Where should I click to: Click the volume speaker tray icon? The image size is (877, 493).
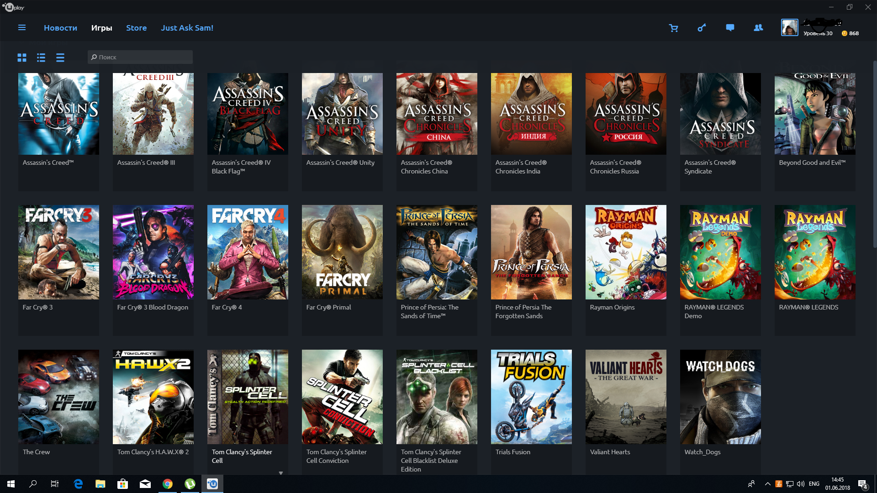coord(801,484)
